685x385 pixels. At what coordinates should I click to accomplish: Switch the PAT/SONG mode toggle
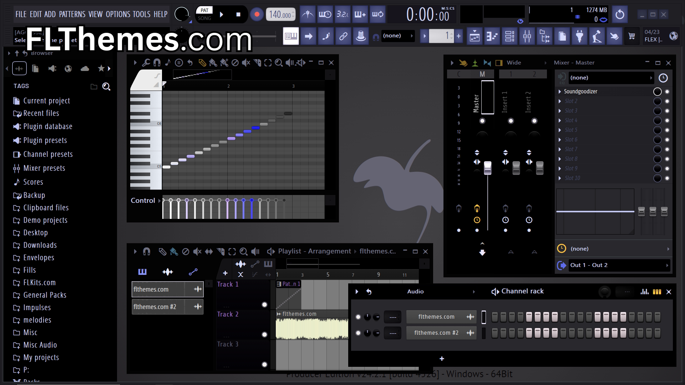point(204,14)
